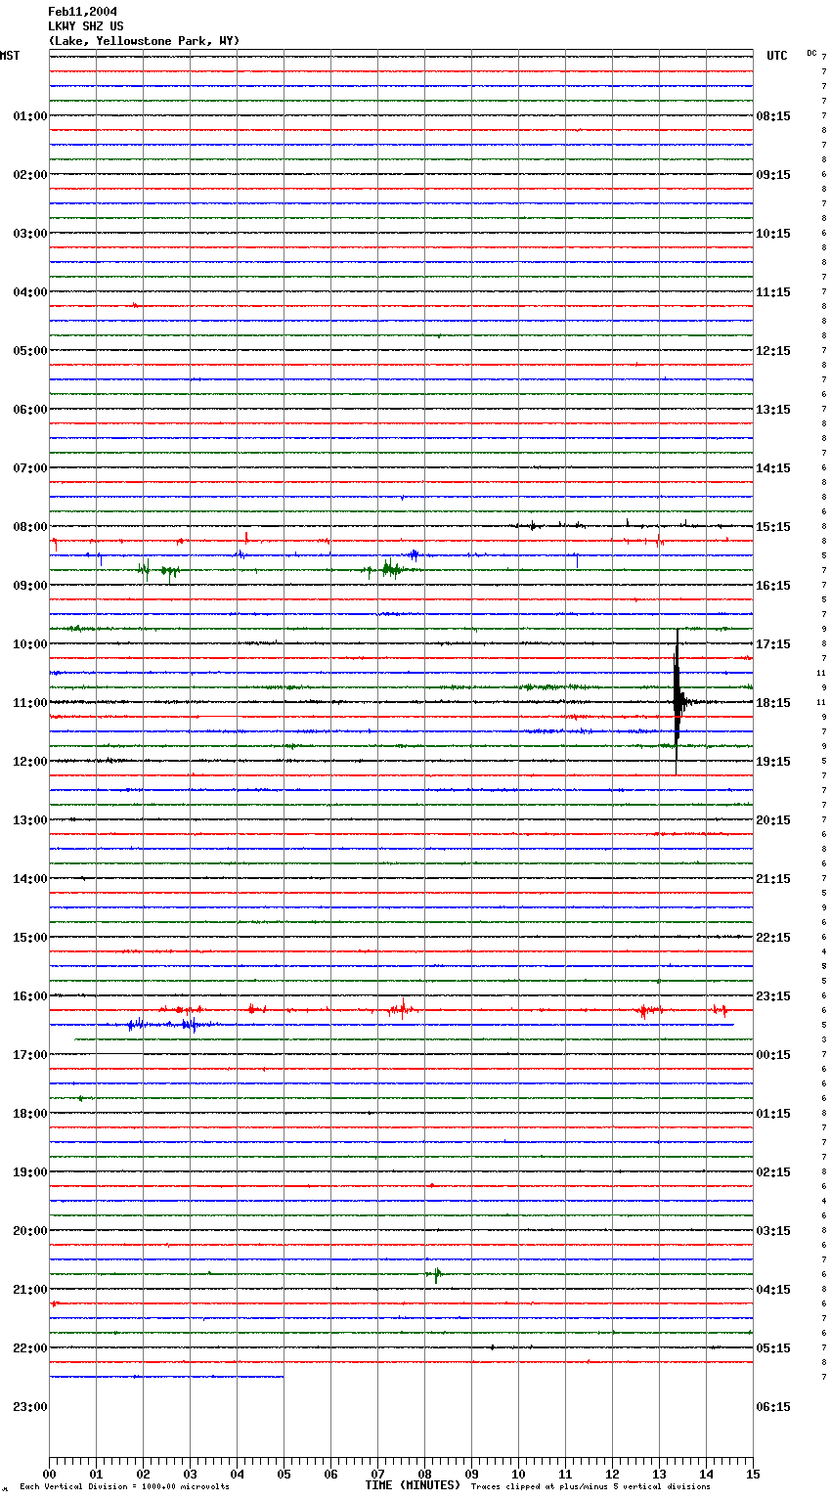This screenshot has width=831, height=1500.
Task: Click the 06:15 UTC time label
Action: click(x=773, y=1407)
